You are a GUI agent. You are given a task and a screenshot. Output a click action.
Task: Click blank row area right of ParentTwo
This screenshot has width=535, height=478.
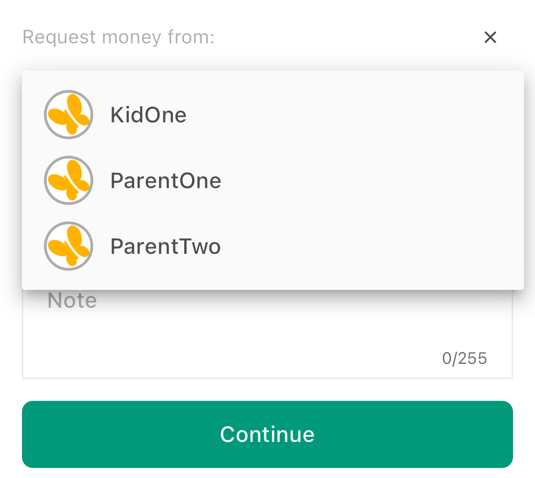(372, 246)
